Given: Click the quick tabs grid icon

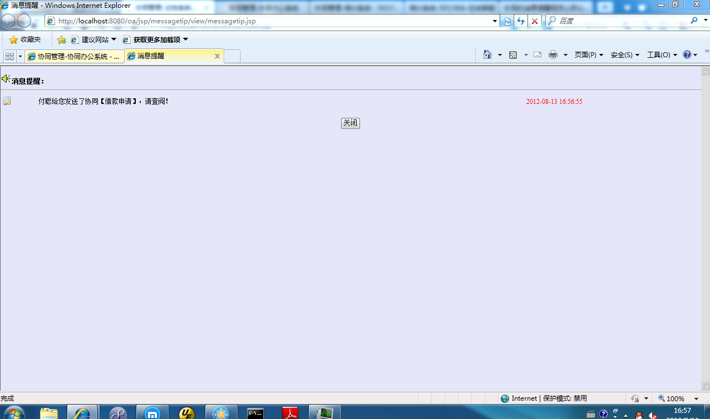Looking at the screenshot, I should (9, 56).
